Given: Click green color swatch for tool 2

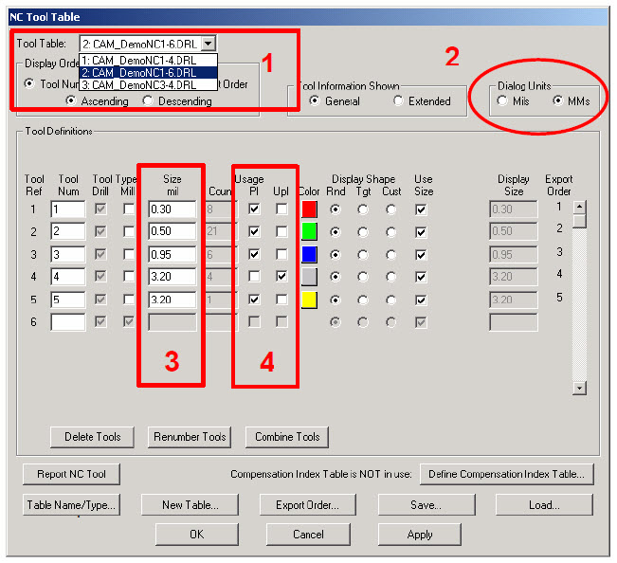Looking at the screenshot, I should point(309,231).
